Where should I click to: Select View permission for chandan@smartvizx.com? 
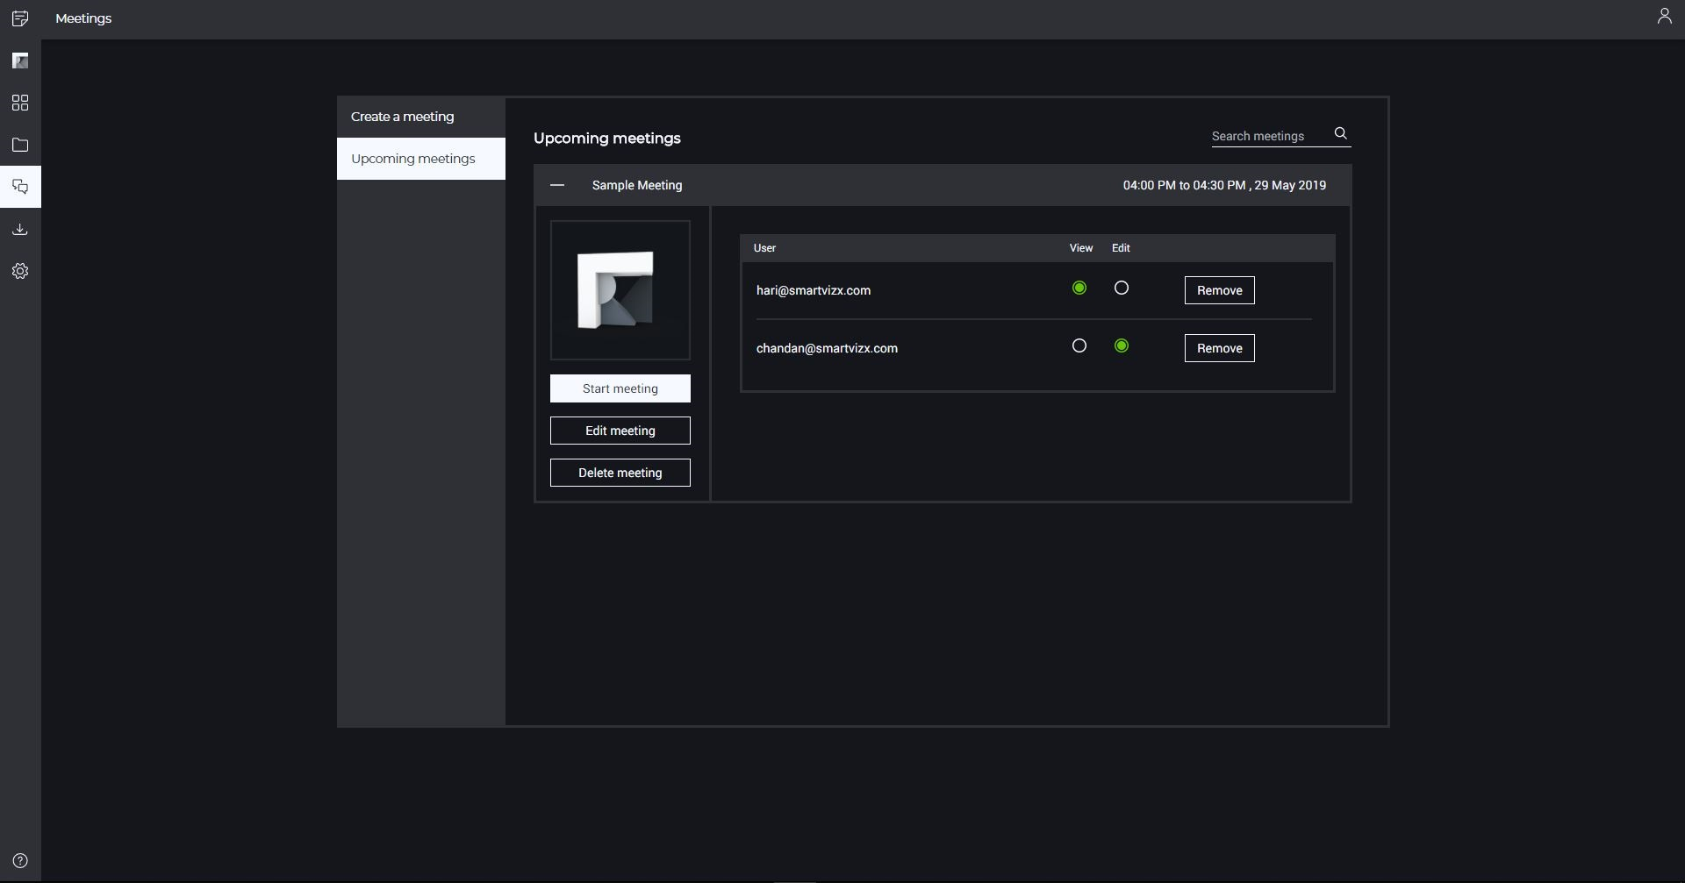pyautogui.click(x=1079, y=345)
